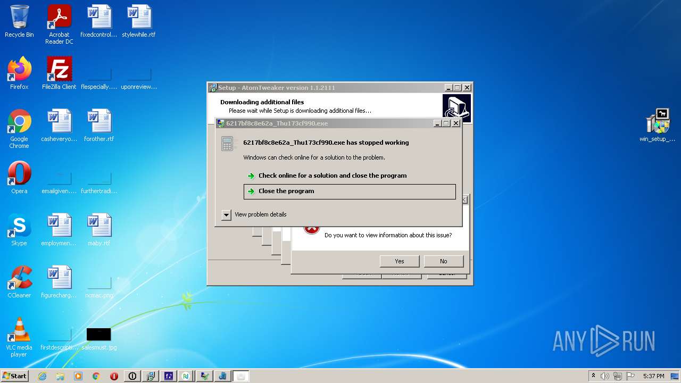Switch to the green N taskbar app
This screenshot has width=681, height=383.
point(186,376)
